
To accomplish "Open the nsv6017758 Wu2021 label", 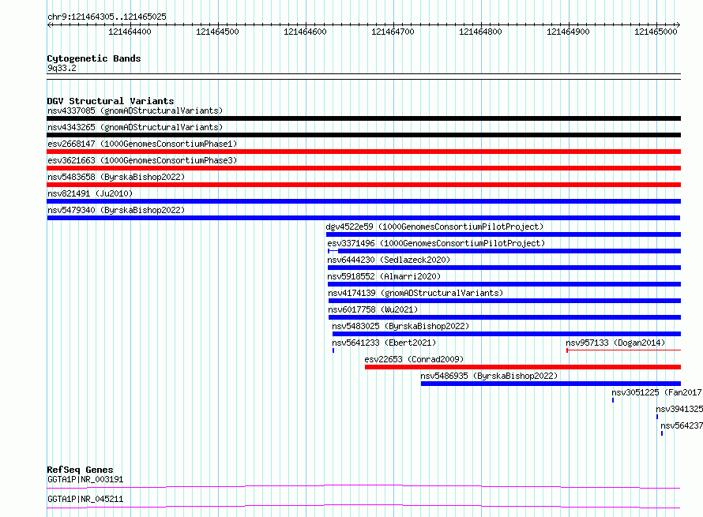I will (x=373, y=309).
